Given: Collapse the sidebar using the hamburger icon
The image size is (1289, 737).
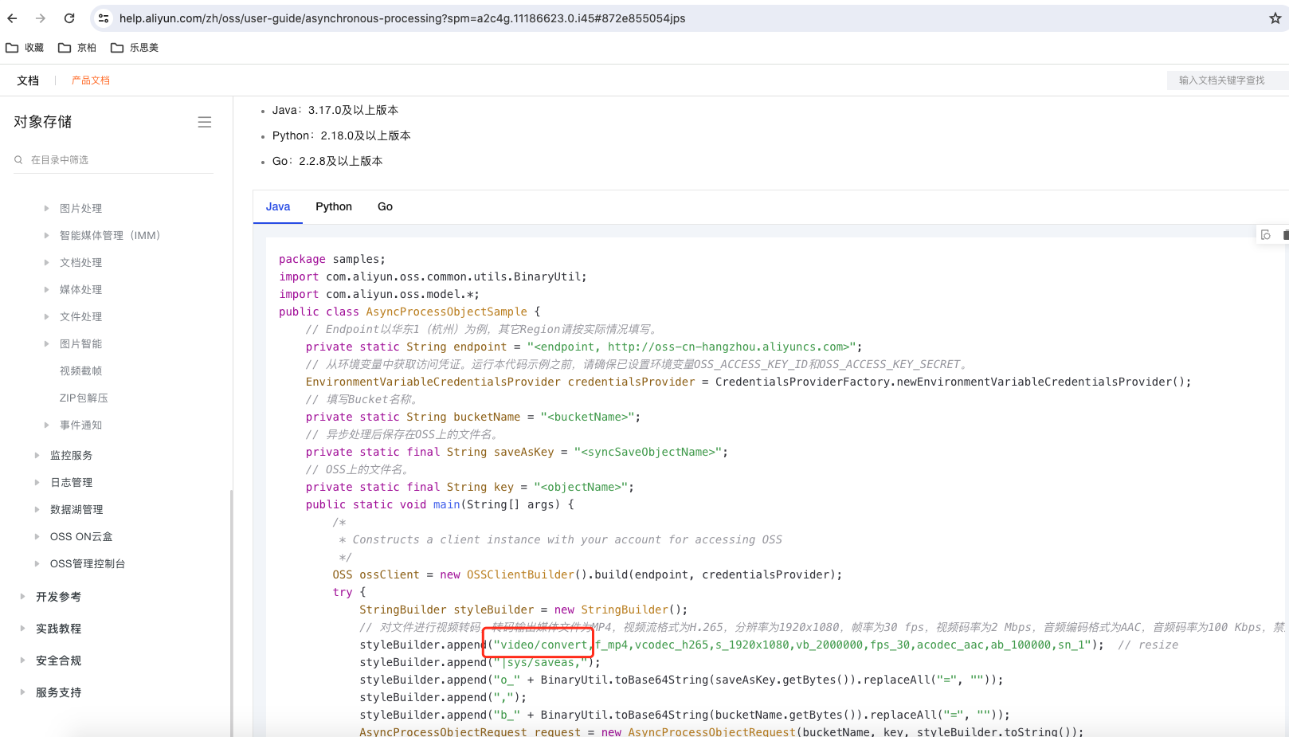Looking at the screenshot, I should point(205,122).
